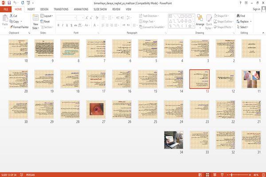
Task: Select slide 34 laptop photo thumbnail
Action: [173, 140]
